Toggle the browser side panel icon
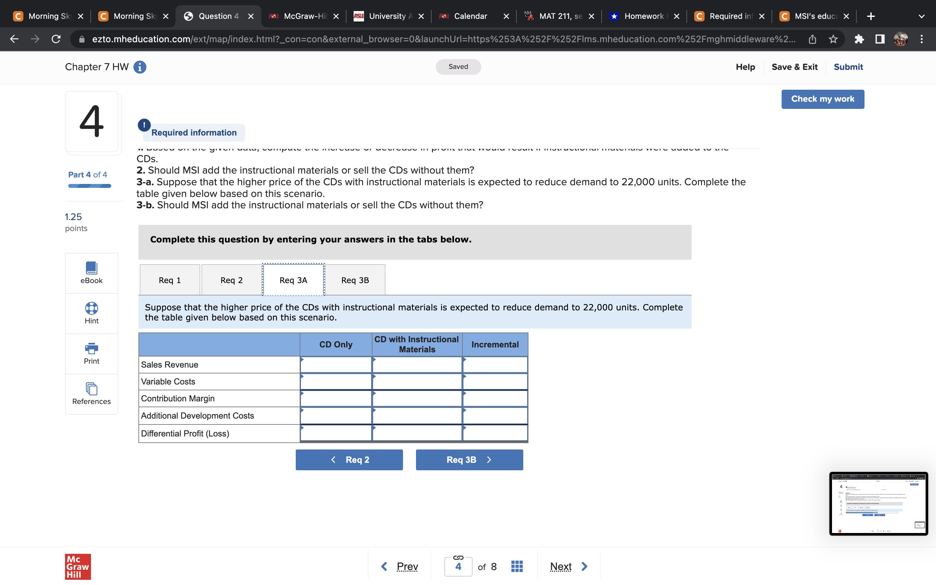936x585 pixels. (x=880, y=39)
